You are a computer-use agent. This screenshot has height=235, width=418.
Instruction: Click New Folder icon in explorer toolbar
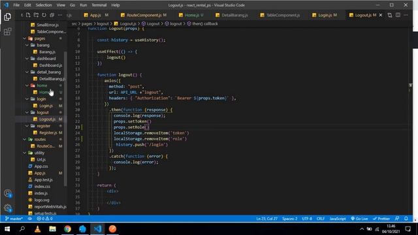[36, 15]
